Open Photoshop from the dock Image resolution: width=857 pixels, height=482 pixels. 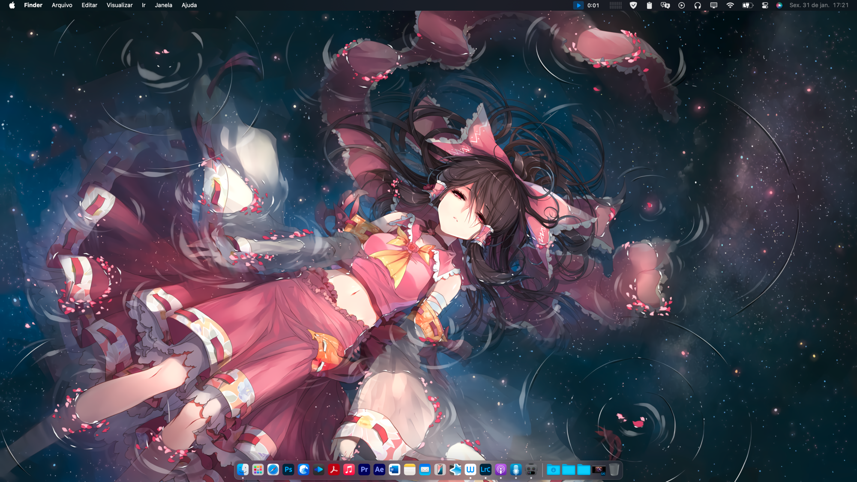pyautogui.click(x=288, y=470)
